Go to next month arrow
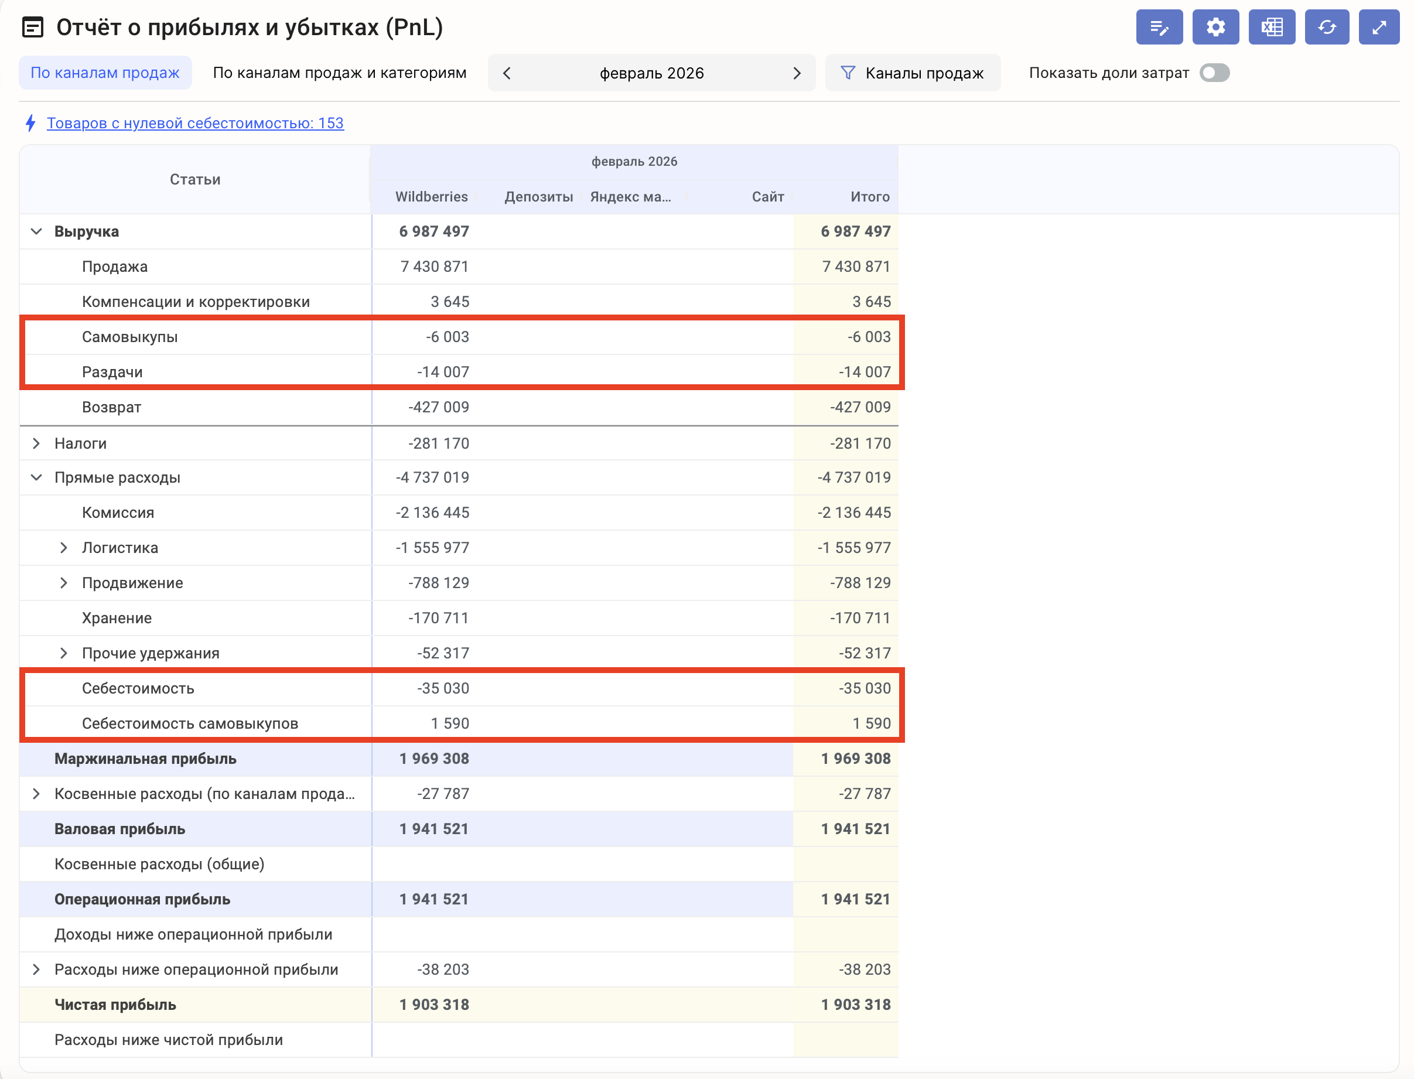The image size is (1414, 1079). (796, 73)
